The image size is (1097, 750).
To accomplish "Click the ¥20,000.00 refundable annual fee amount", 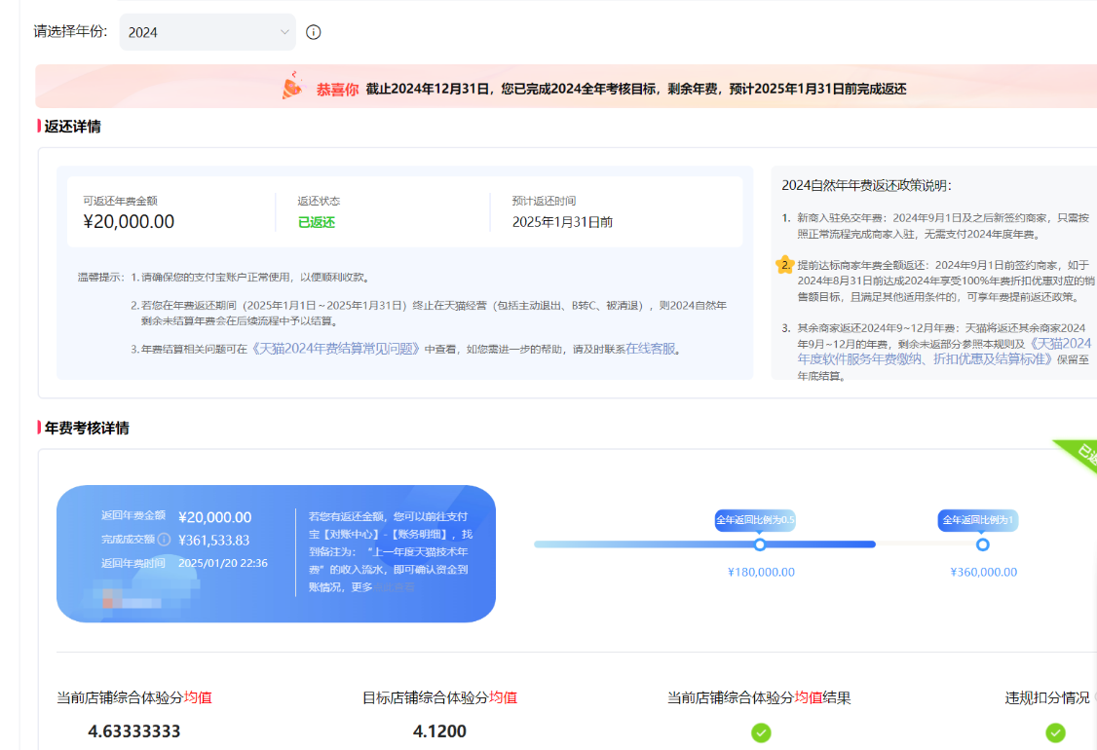I will [129, 222].
